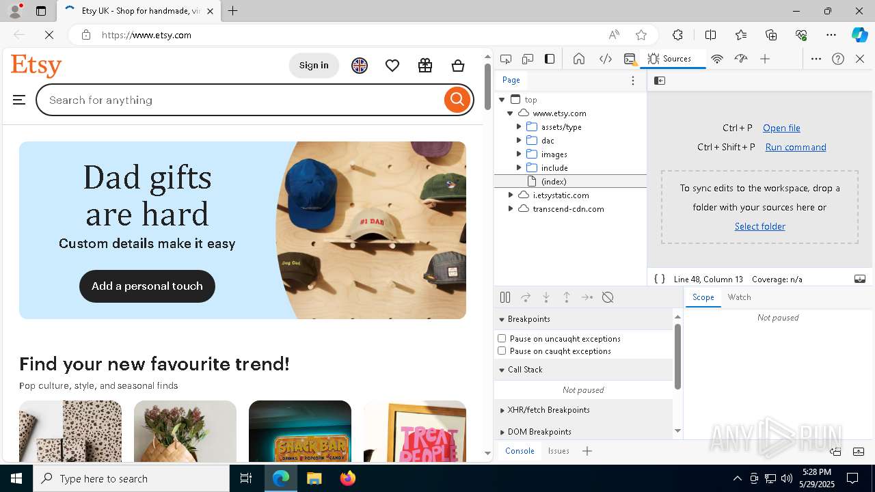Open the UK flag region settings
875x492 pixels.
pyautogui.click(x=360, y=66)
